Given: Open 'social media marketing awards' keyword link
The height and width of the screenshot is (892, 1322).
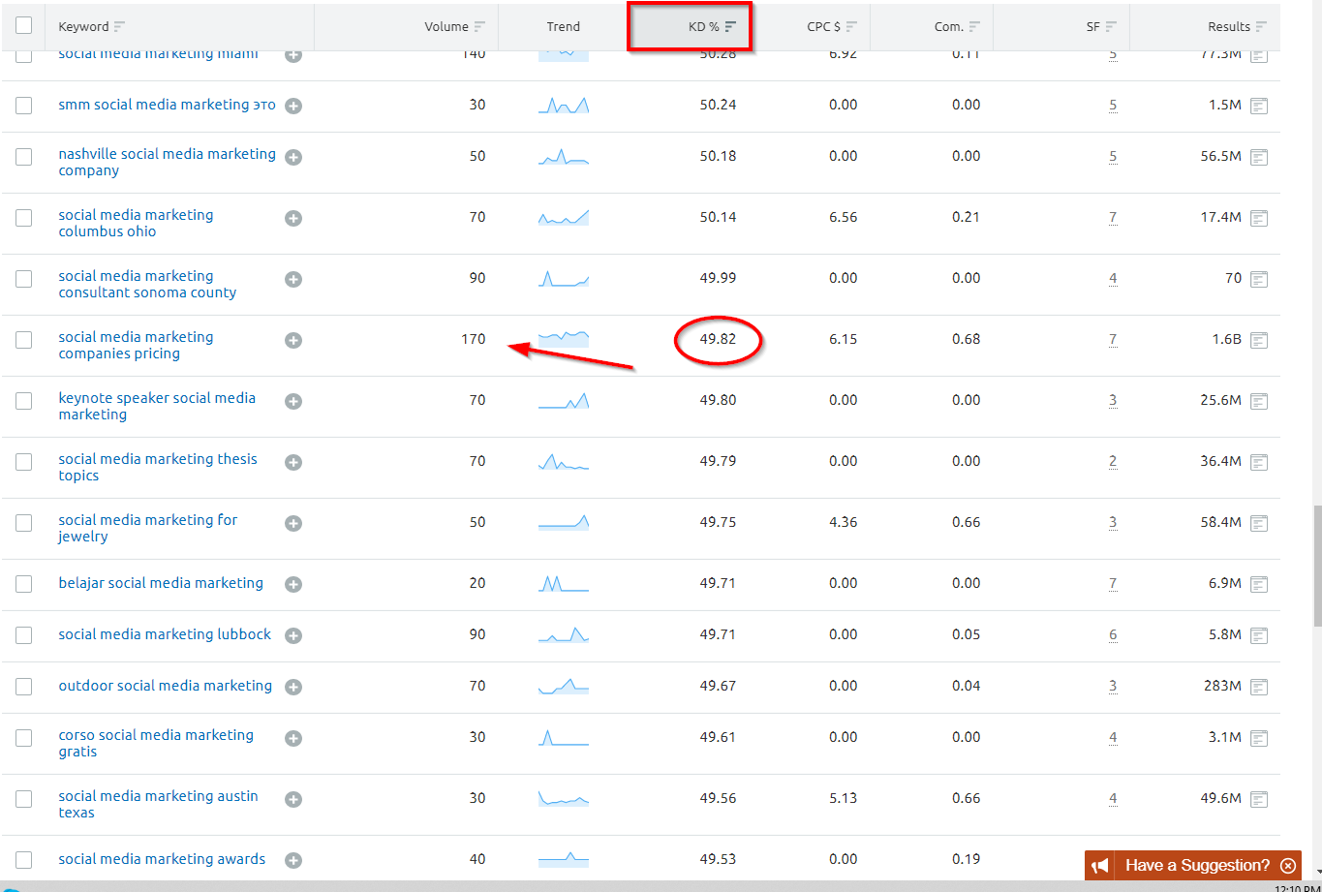Looking at the screenshot, I should coord(162,859).
